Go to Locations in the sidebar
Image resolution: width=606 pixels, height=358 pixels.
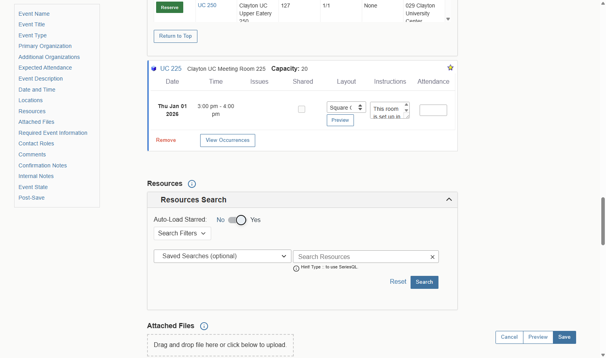click(x=30, y=101)
